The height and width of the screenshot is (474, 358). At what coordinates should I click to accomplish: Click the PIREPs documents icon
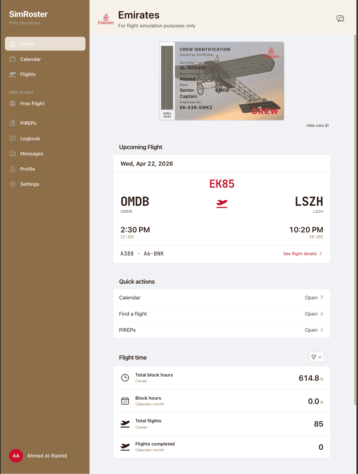[13, 123]
